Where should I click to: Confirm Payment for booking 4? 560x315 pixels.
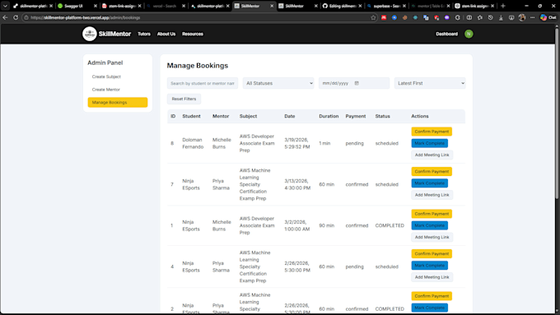[432, 253]
